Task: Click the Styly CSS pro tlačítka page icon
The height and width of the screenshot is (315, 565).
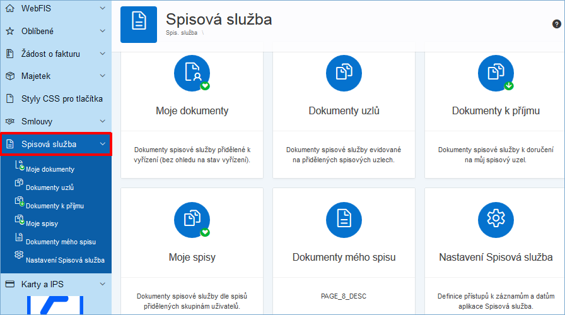Action: click(x=10, y=98)
